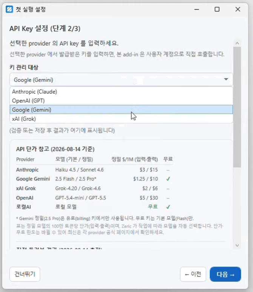Click the OpenAI pricing row label
This screenshot has height=292, width=253.
tap(25, 198)
